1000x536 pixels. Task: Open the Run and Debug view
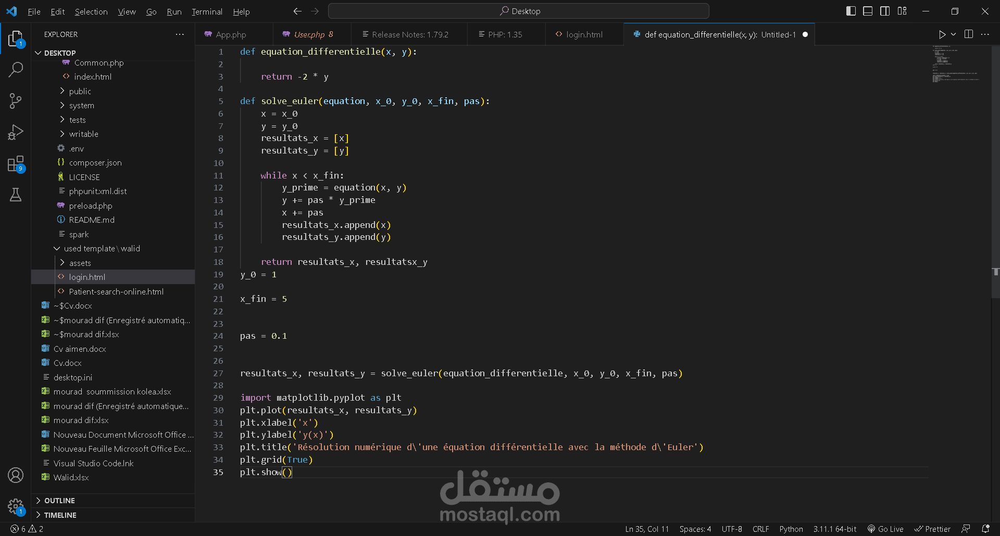point(16,132)
